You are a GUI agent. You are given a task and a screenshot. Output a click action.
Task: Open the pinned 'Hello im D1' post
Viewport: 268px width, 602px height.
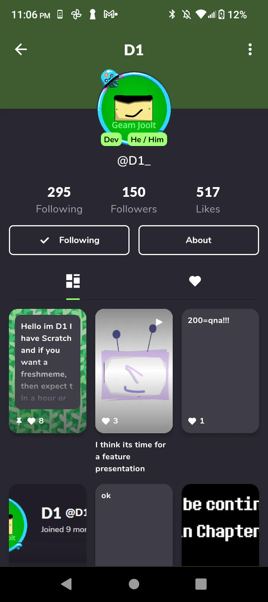coord(48,371)
